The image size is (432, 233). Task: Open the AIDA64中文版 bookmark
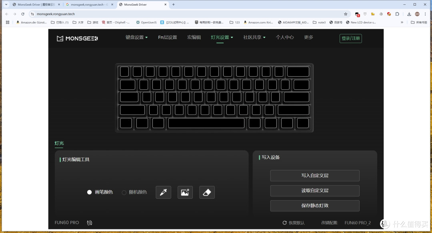pyautogui.click(x=294, y=22)
